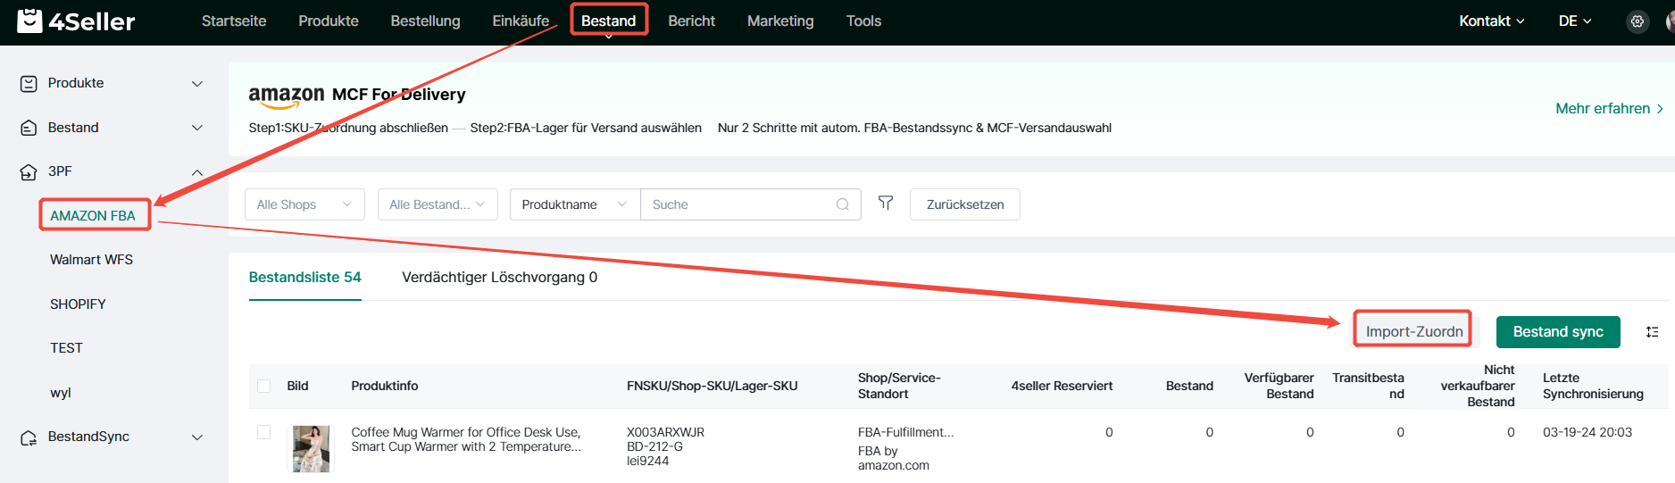
Task: Open the Alle Bestand filter dropdown
Action: pos(437,204)
